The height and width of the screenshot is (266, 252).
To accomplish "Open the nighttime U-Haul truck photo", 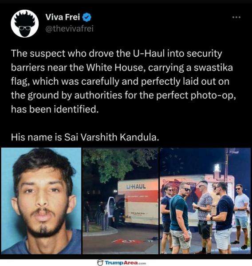I will (120, 201).
